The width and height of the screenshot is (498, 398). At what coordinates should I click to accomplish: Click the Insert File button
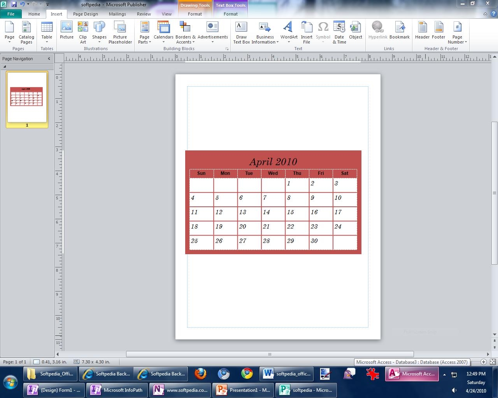pyautogui.click(x=307, y=33)
